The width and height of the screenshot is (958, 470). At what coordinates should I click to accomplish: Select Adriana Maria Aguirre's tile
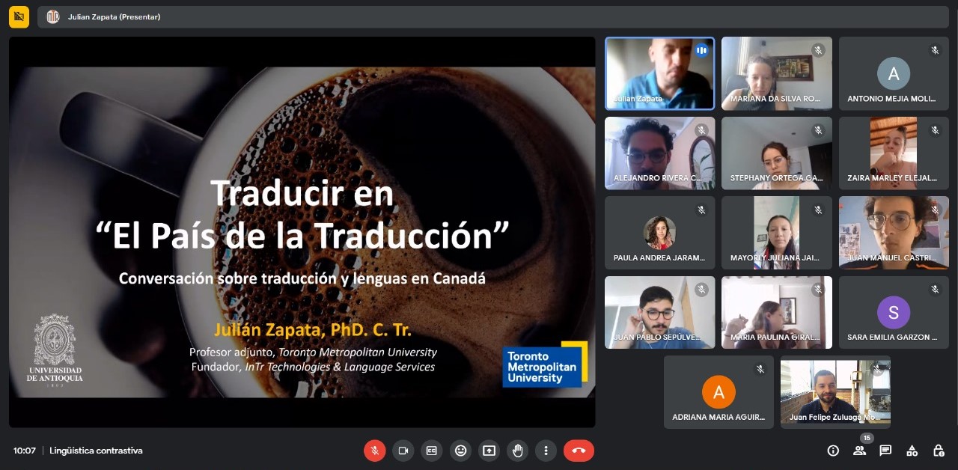(x=718, y=392)
